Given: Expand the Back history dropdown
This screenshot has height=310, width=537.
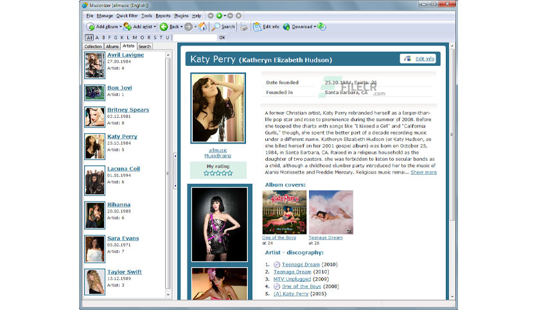Looking at the screenshot, I should tap(182, 27).
